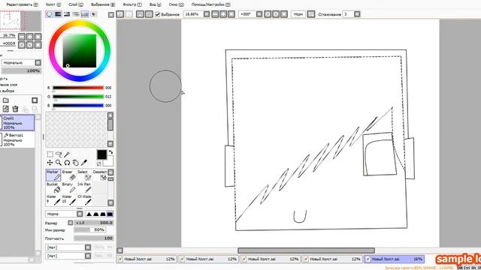Viewport: 481px width, 270px height.
Task: Open the Сглаживание stabilizer dropdown
Action: point(357,14)
